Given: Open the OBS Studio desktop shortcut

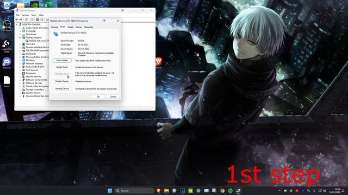Looking at the screenshot, I should [x=7, y=25].
